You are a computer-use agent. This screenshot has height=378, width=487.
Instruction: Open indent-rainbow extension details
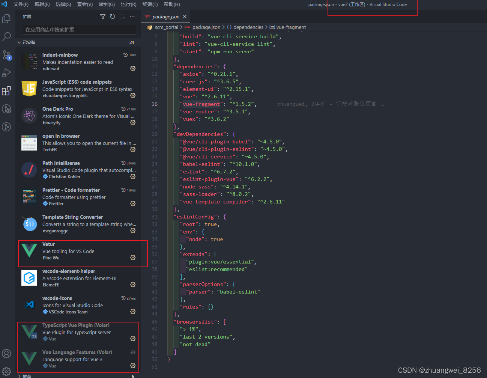click(x=78, y=62)
